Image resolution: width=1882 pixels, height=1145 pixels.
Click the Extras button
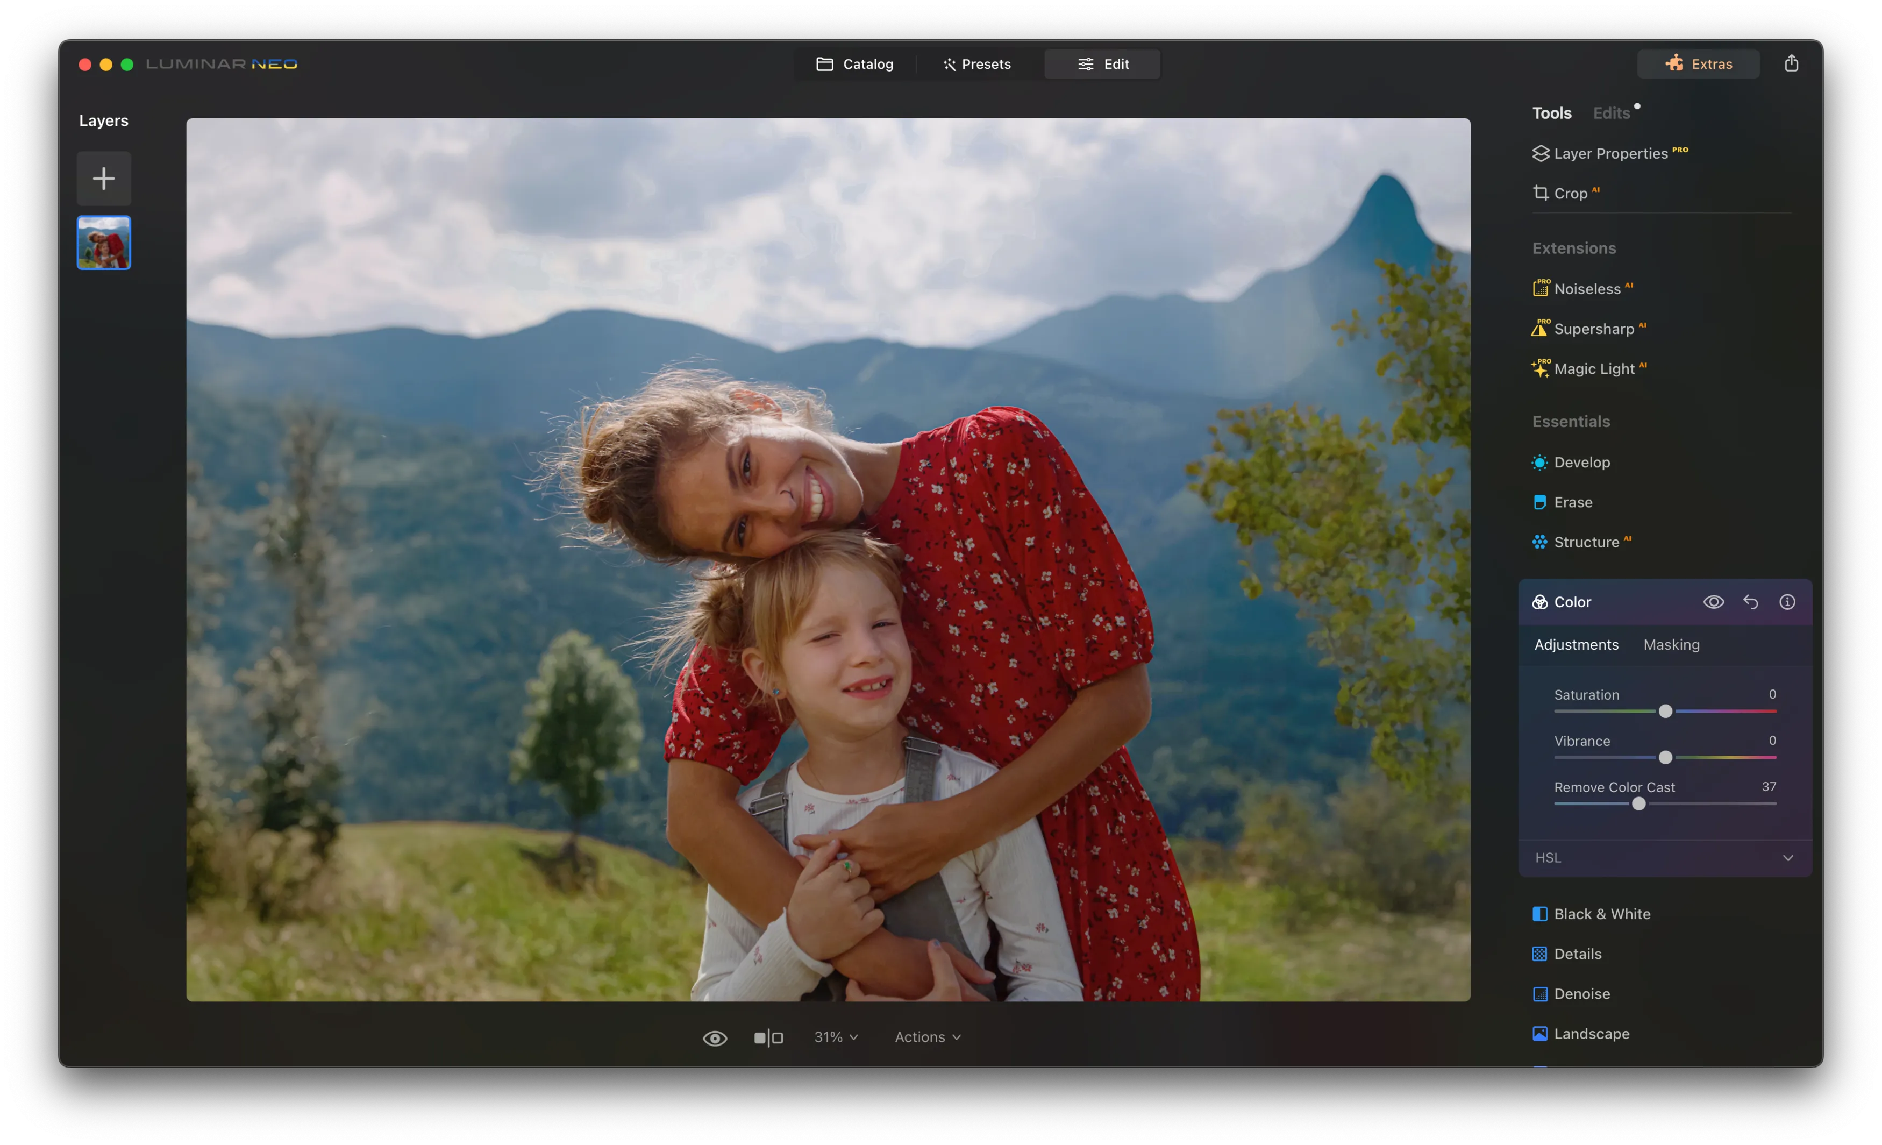point(1698,63)
